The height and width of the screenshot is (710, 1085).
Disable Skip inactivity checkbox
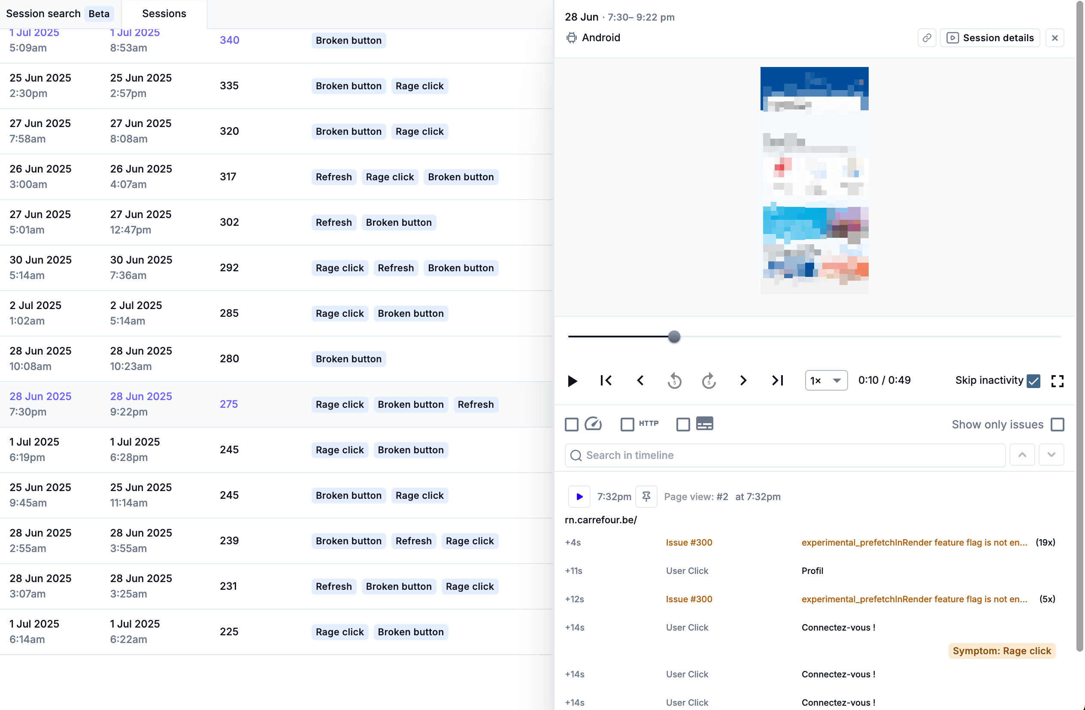click(1033, 381)
